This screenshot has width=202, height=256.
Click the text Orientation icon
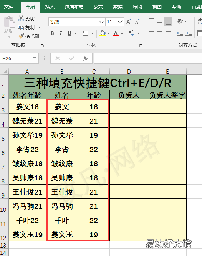coord(180,21)
